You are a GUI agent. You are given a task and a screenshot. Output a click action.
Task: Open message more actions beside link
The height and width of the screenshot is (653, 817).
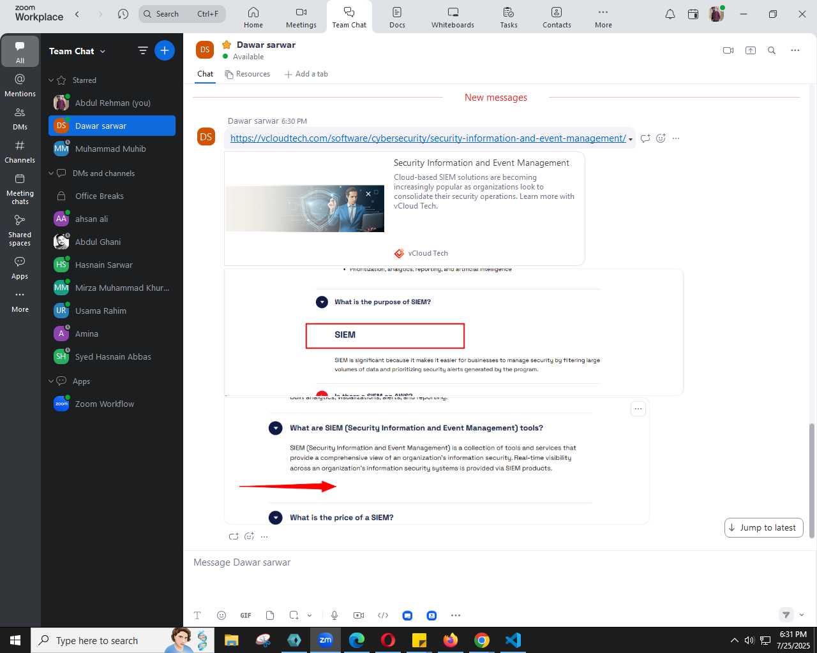click(x=676, y=138)
